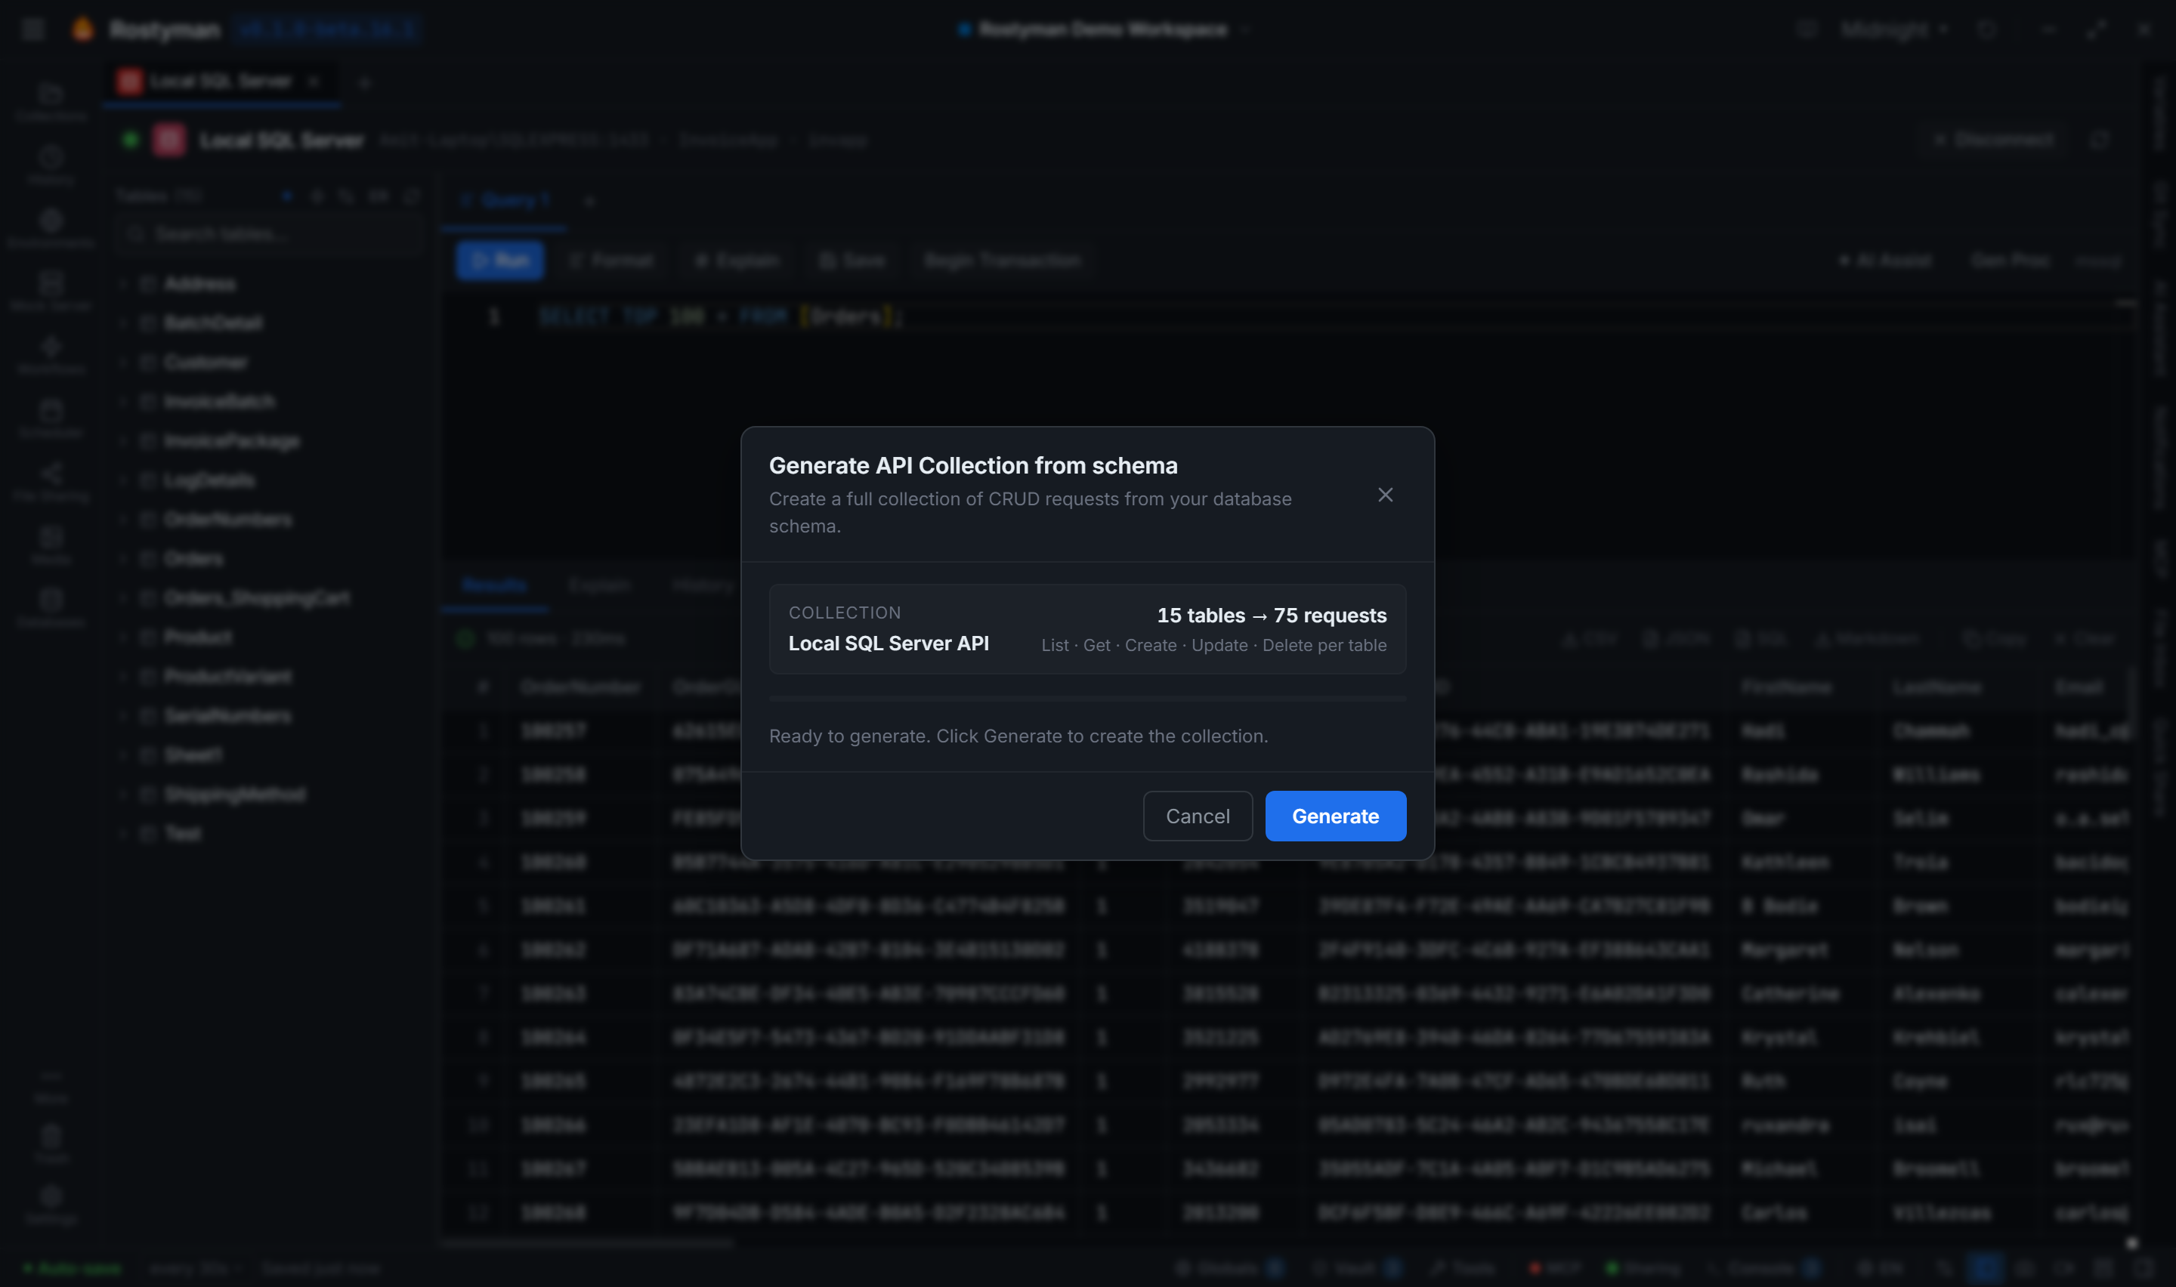Click the '15 tables → 75 requests' summary
The height and width of the screenshot is (1287, 2176).
(x=1272, y=615)
